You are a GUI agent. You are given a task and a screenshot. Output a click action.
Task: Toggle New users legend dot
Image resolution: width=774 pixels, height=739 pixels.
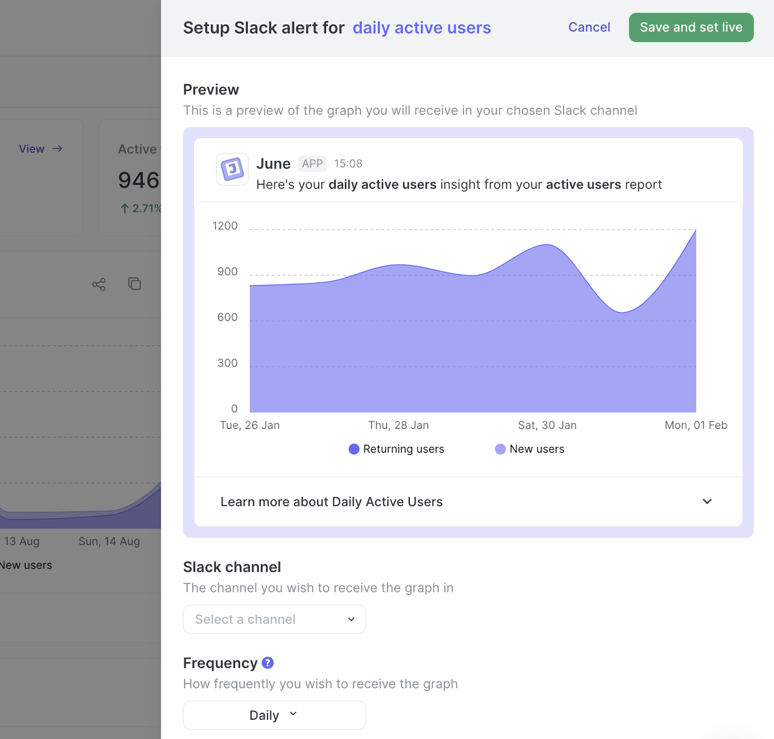pyautogui.click(x=500, y=449)
